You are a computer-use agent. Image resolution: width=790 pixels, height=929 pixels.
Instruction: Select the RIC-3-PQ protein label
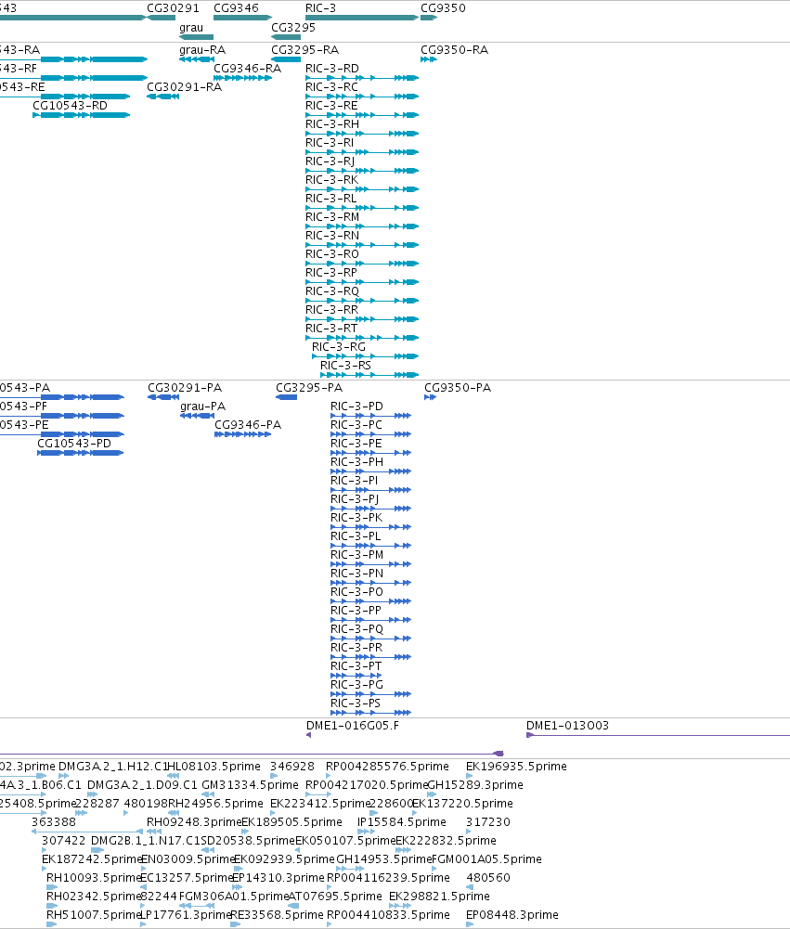coord(356,629)
